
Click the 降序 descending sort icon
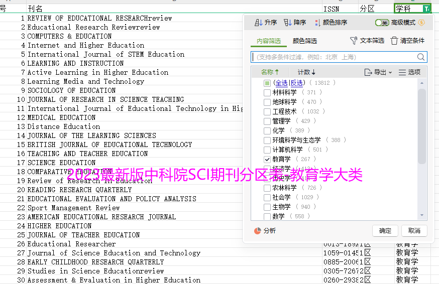[288, 23]
